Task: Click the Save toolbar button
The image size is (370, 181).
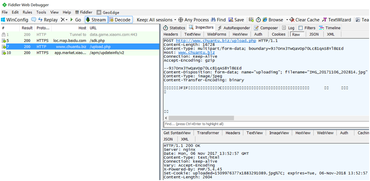Action: coord(236,20)
